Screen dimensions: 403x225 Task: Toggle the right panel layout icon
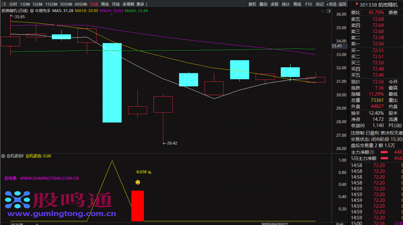pyautogui.click(x=328, y=11)
